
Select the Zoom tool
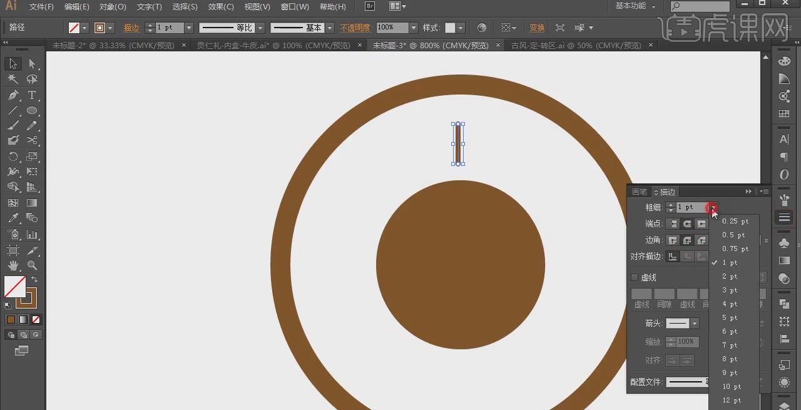(32, 265)
